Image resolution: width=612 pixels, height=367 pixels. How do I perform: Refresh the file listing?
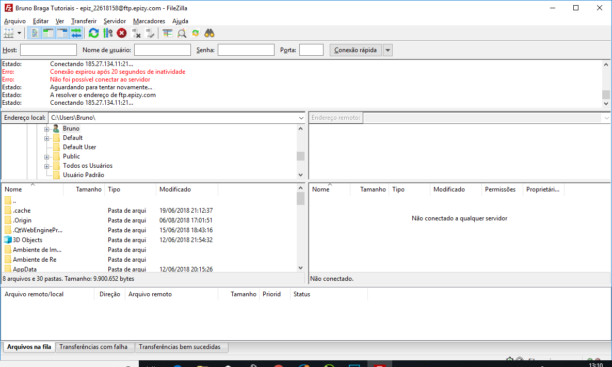point(93,33)
